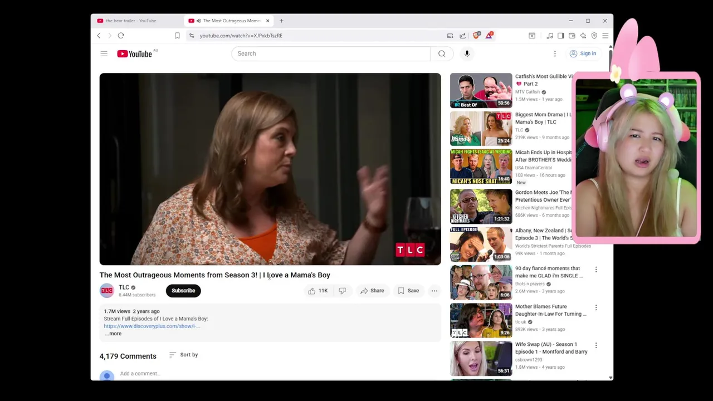The width and height of the screenshot is (713, 401).
Task: Open 'Mother Blames Daughter-In-Law' thumbnail
Action: pos(481,320)
